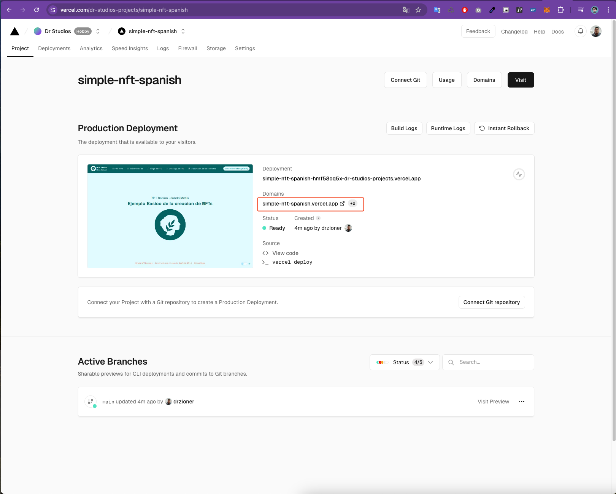
Task: Open the Storage tab
Action: coord(216,48)
